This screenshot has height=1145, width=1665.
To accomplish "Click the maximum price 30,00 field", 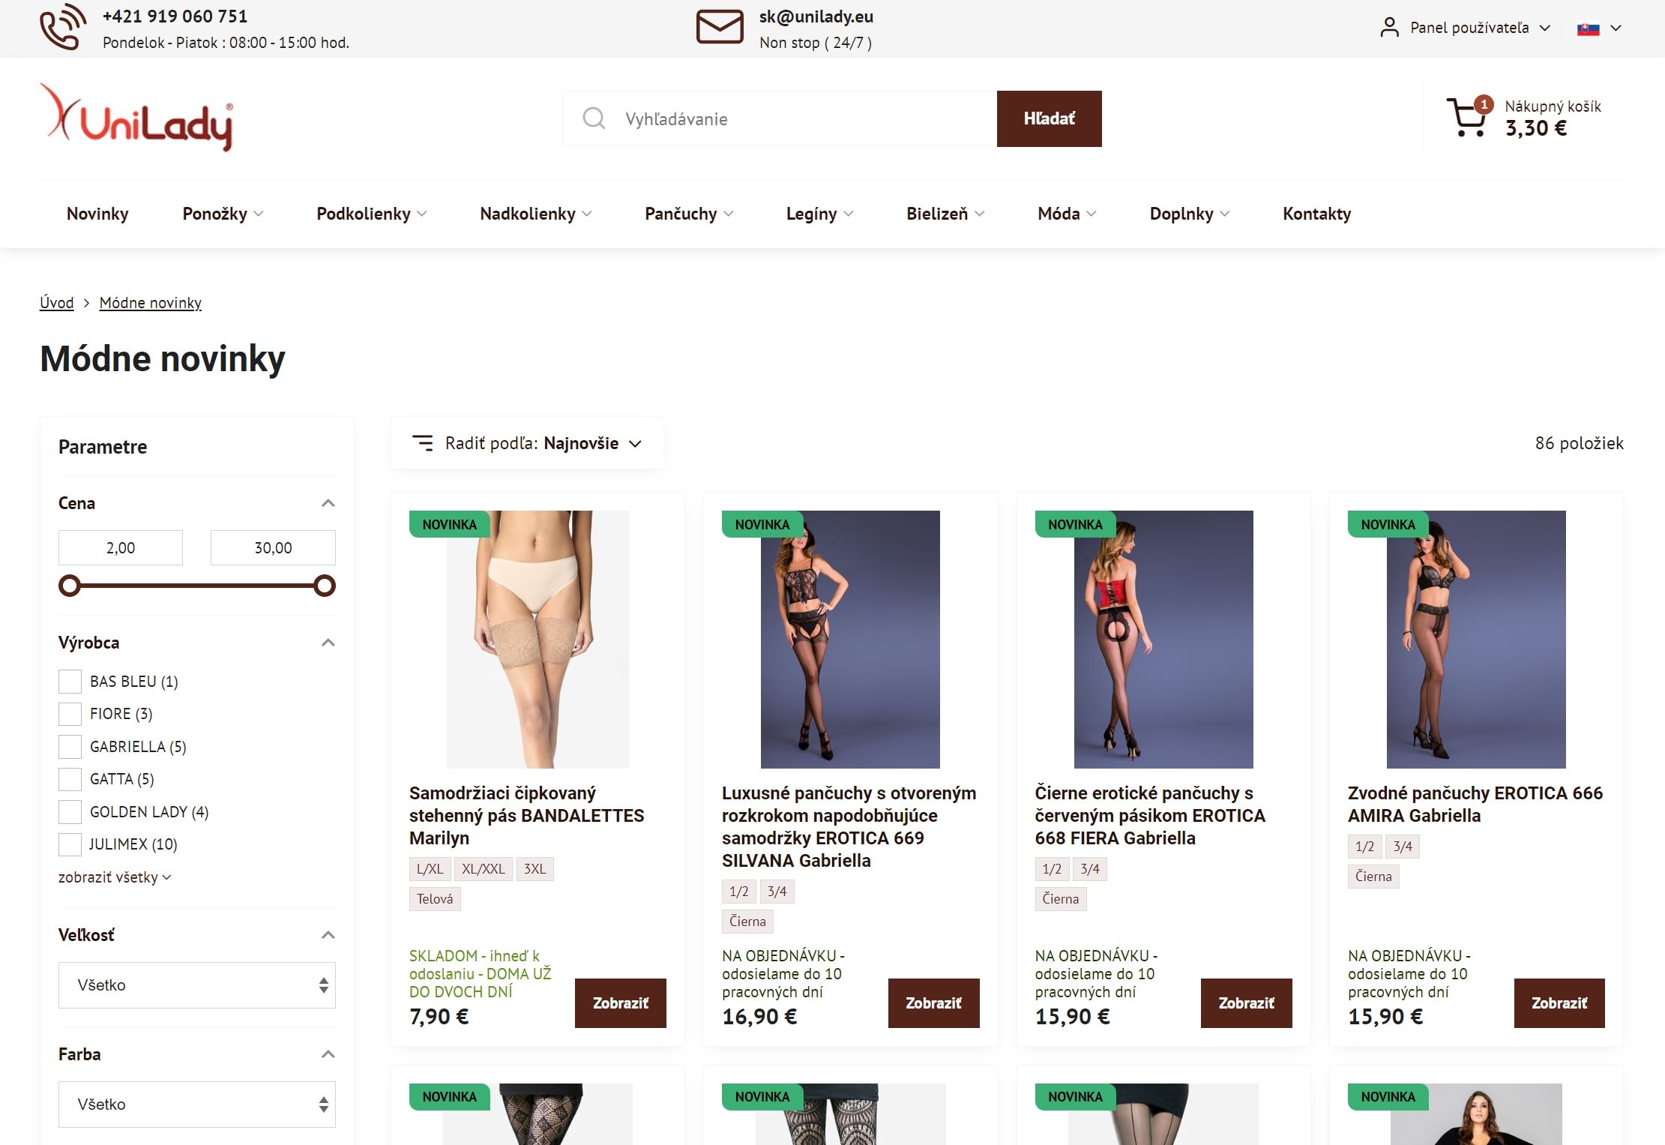I will [273, 548].
